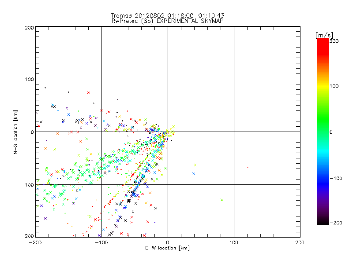
Task: Click the isolated yellow cross right of x=0
Action: click(x=195, y=165)
